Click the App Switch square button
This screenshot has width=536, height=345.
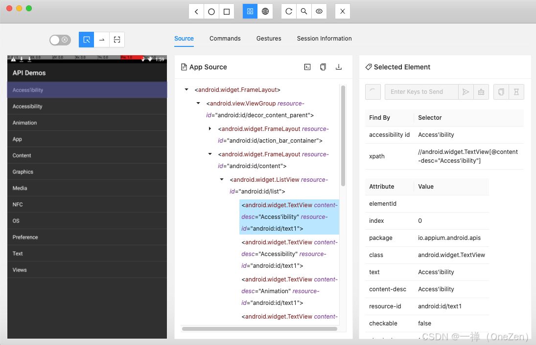coord(226,12)
